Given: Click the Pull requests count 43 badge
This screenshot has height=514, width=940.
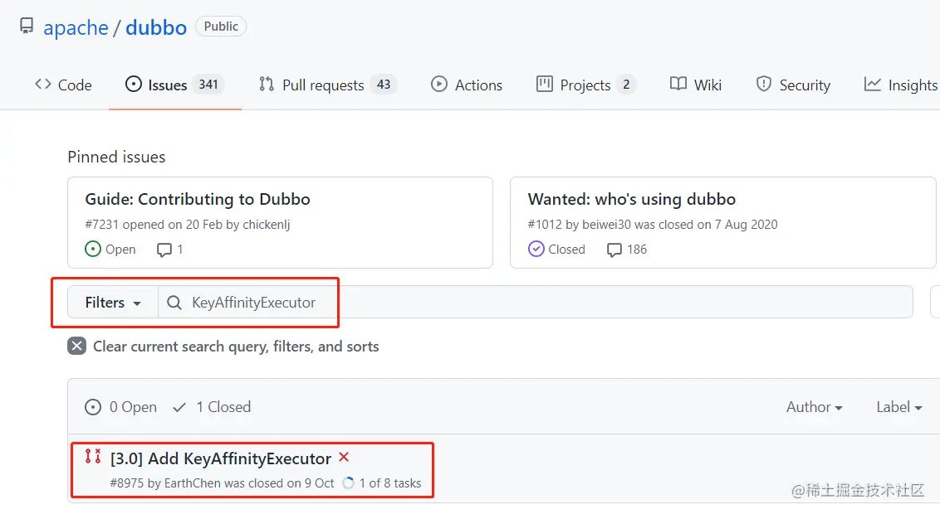Looking at the screenshot, I should (x=384, y=85).
